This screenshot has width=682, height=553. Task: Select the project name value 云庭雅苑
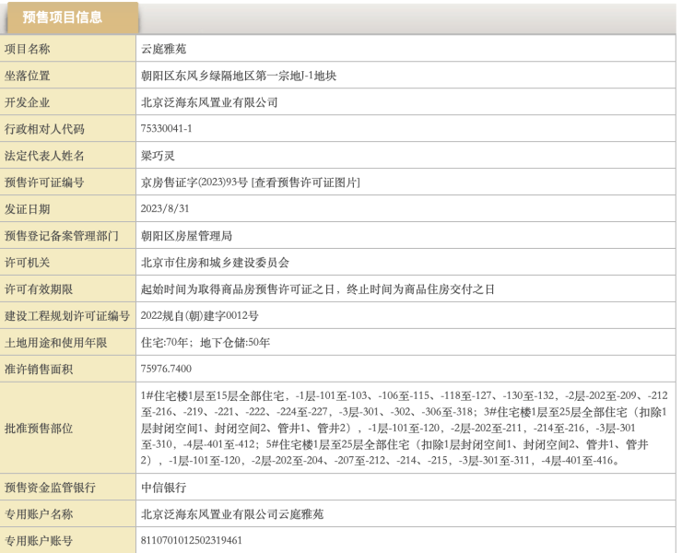[x=163, y=49]
